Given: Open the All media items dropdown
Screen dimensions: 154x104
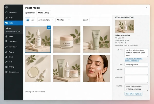Looking at the screenshot, I should click(46, 20).
